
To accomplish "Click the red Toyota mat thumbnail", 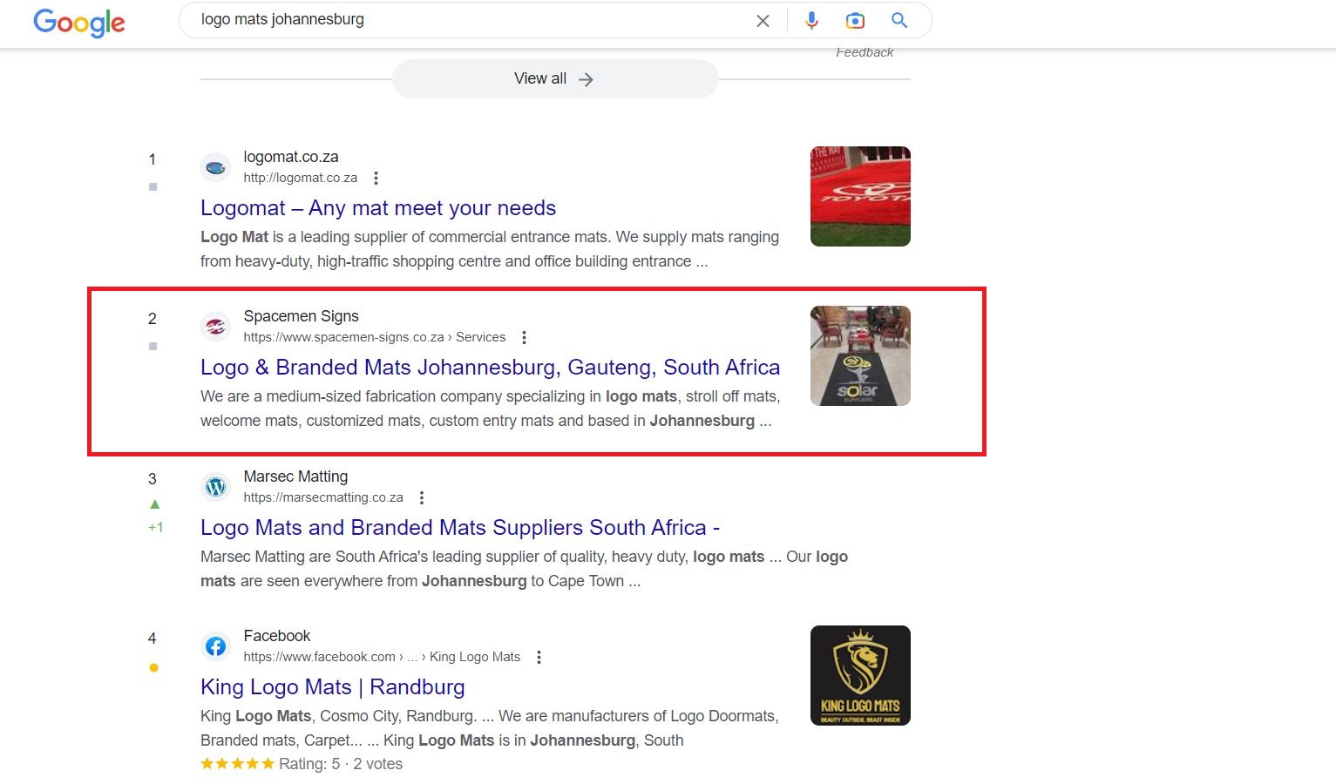I will (x=860, y=196).
